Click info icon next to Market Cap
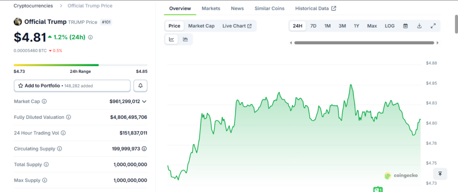Image resolution: width=458 pixels, height=192 pixels. (44, 101)
